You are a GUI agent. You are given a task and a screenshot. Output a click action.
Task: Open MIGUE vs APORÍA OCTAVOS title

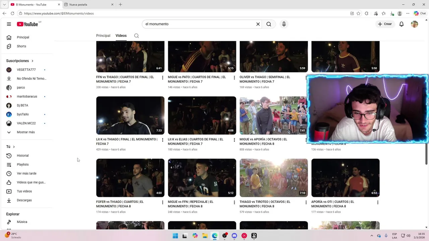[263, 142]
